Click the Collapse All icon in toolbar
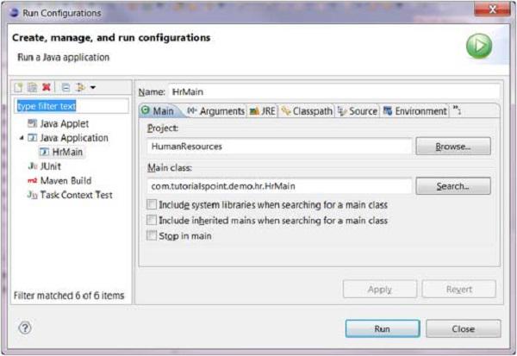The width and height of the screenshot is (517, 356). [65, 87]
